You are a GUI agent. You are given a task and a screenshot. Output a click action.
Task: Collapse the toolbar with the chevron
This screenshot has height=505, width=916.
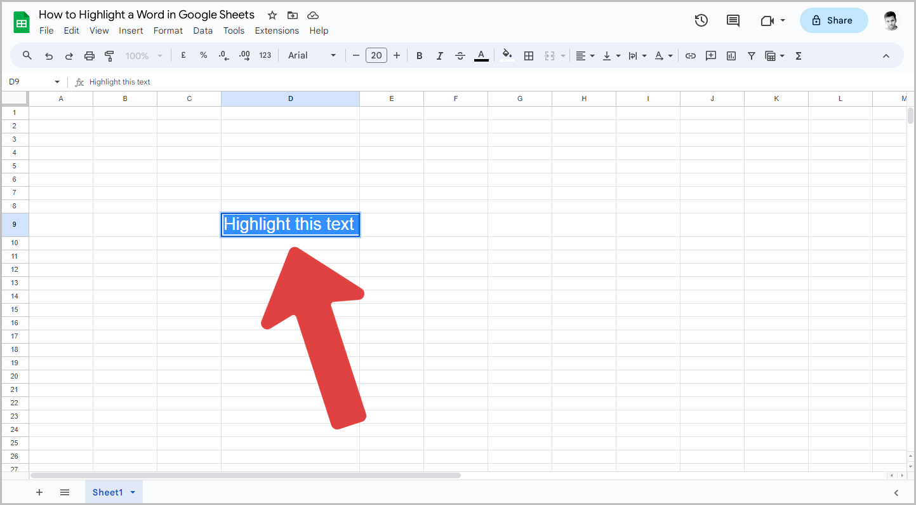point(886,55)
